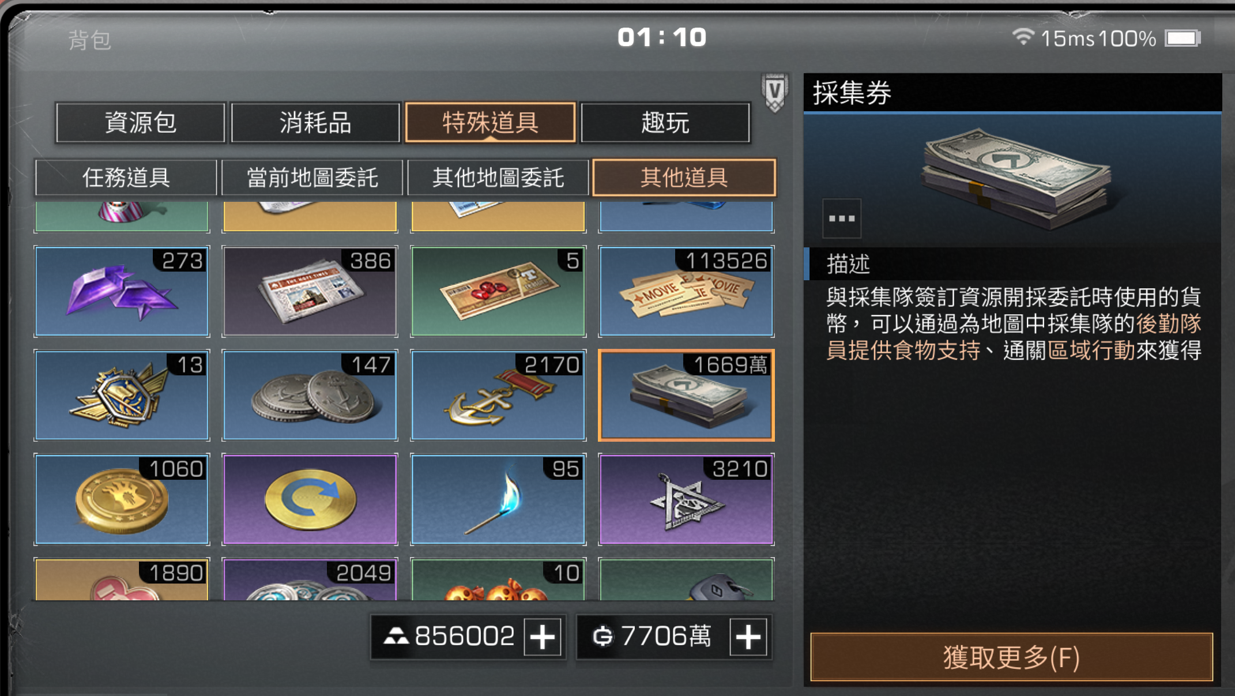This screenshot has width=1235, height=696.
Task: Open the three-dots more options button
Action: pyautogui.click(x=842, y=219)
